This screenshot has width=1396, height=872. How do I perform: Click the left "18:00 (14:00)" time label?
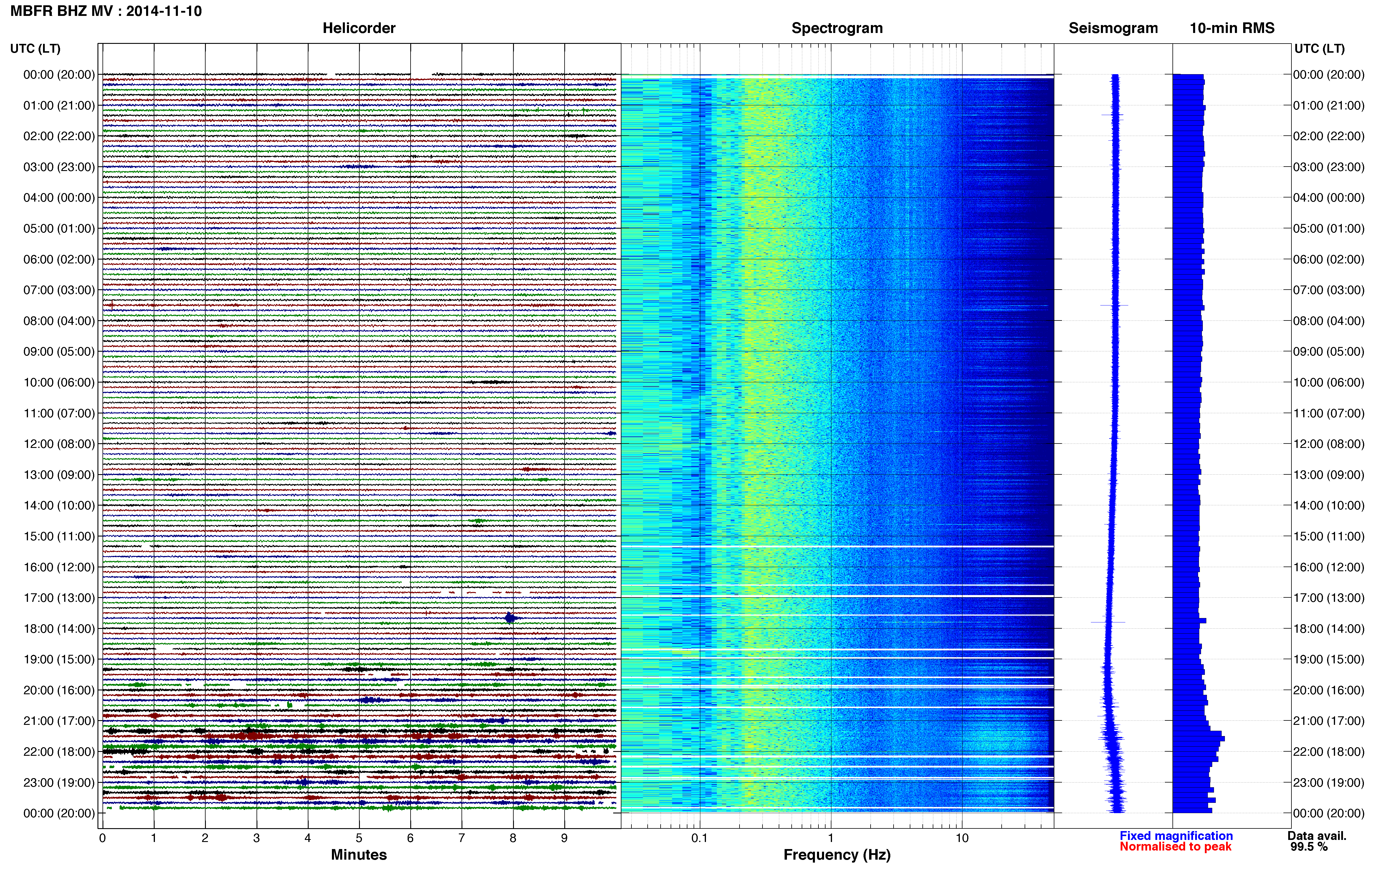point(59,629)
